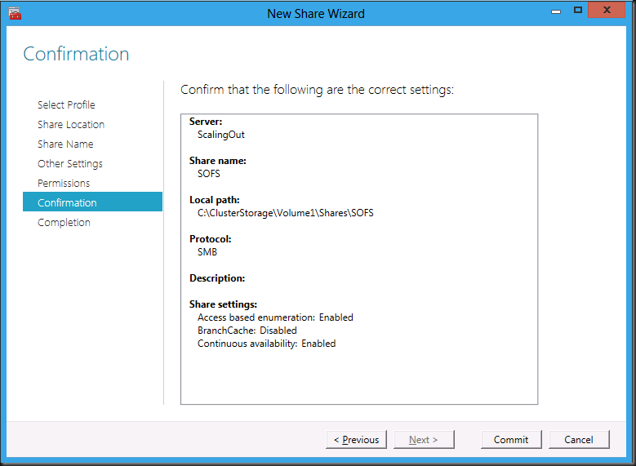Click the Confirmation page heading
This screenshot has height=466, width=636.
[76, 54]
